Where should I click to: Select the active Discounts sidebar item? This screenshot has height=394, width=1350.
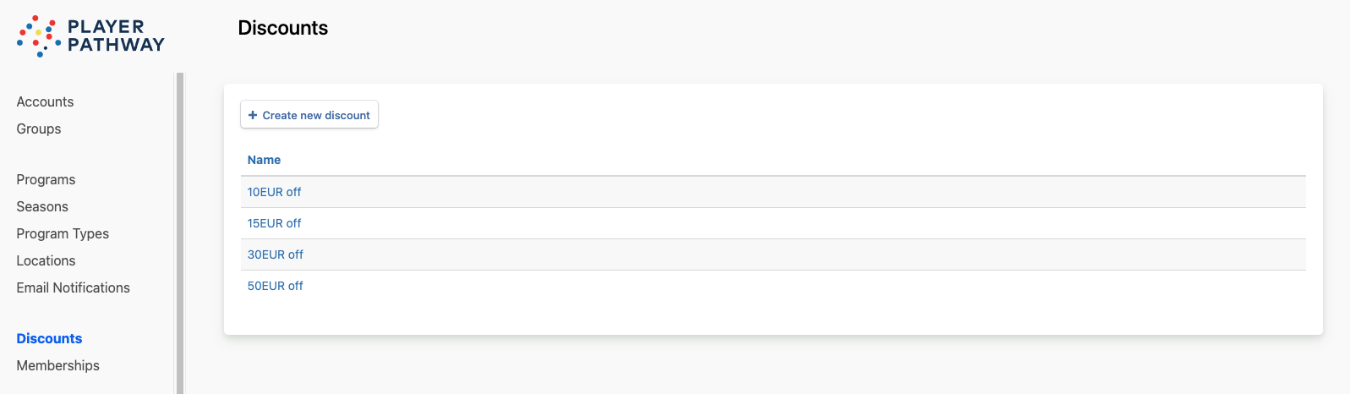click(x=49, y=338)
